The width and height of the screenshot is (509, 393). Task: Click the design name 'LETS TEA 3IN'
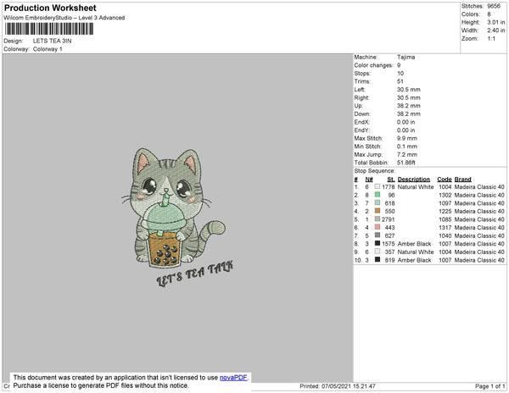point(52,41)
